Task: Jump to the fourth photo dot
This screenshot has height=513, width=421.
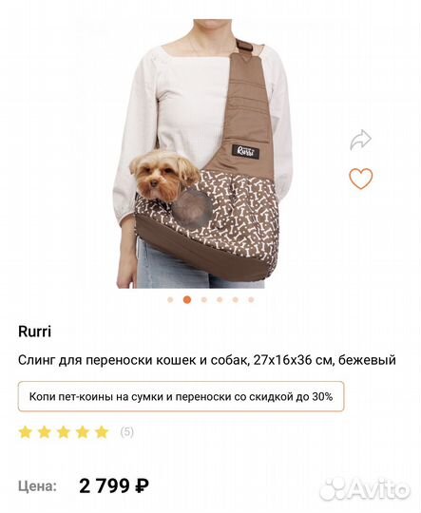Action: pos(220,299)
